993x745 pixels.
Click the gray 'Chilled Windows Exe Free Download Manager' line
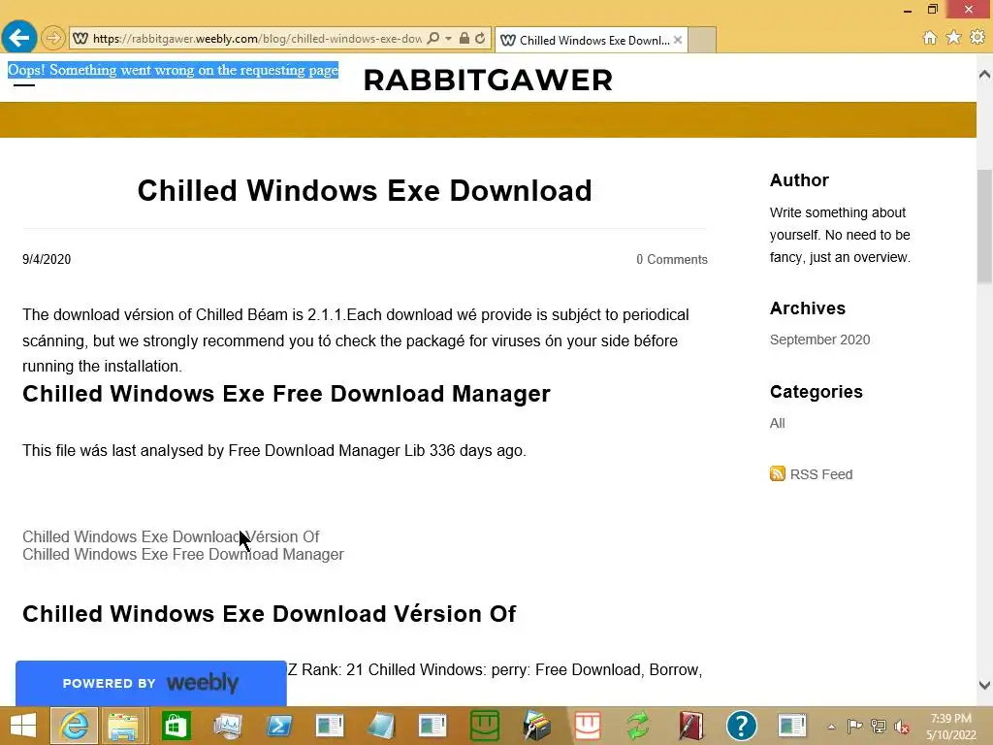click(x=183, y=554)
